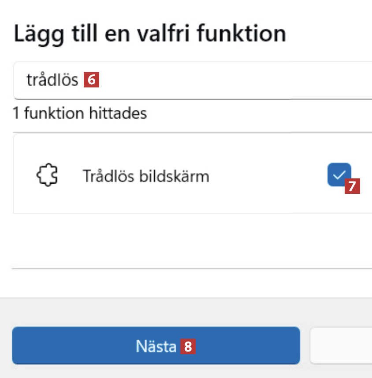Proceed by pressing the blue Nästa button
Image resolution: width=372 pixels, height=378 pixels.
[x=156, y=346]
